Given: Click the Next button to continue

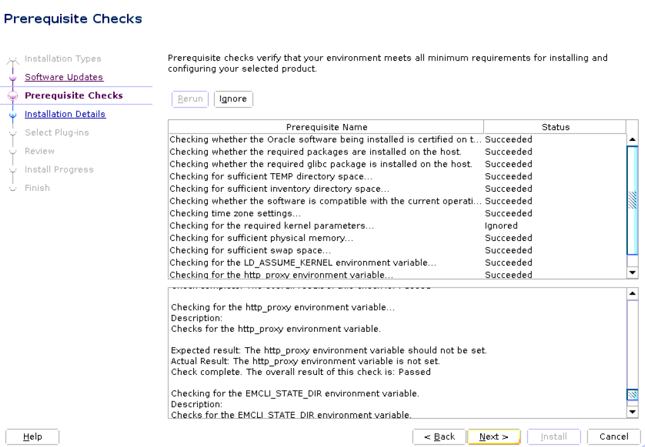Looking at the screenshot, I should 493,436.
